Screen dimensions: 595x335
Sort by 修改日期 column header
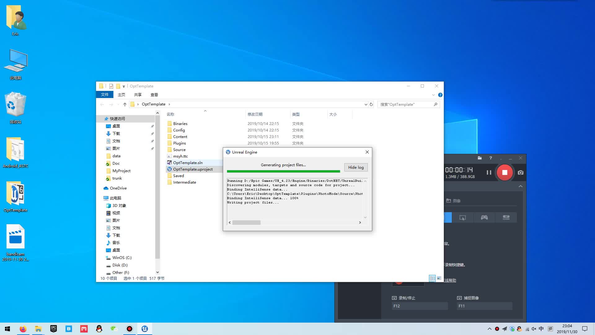pyautogui.click(x=255, y=114)
